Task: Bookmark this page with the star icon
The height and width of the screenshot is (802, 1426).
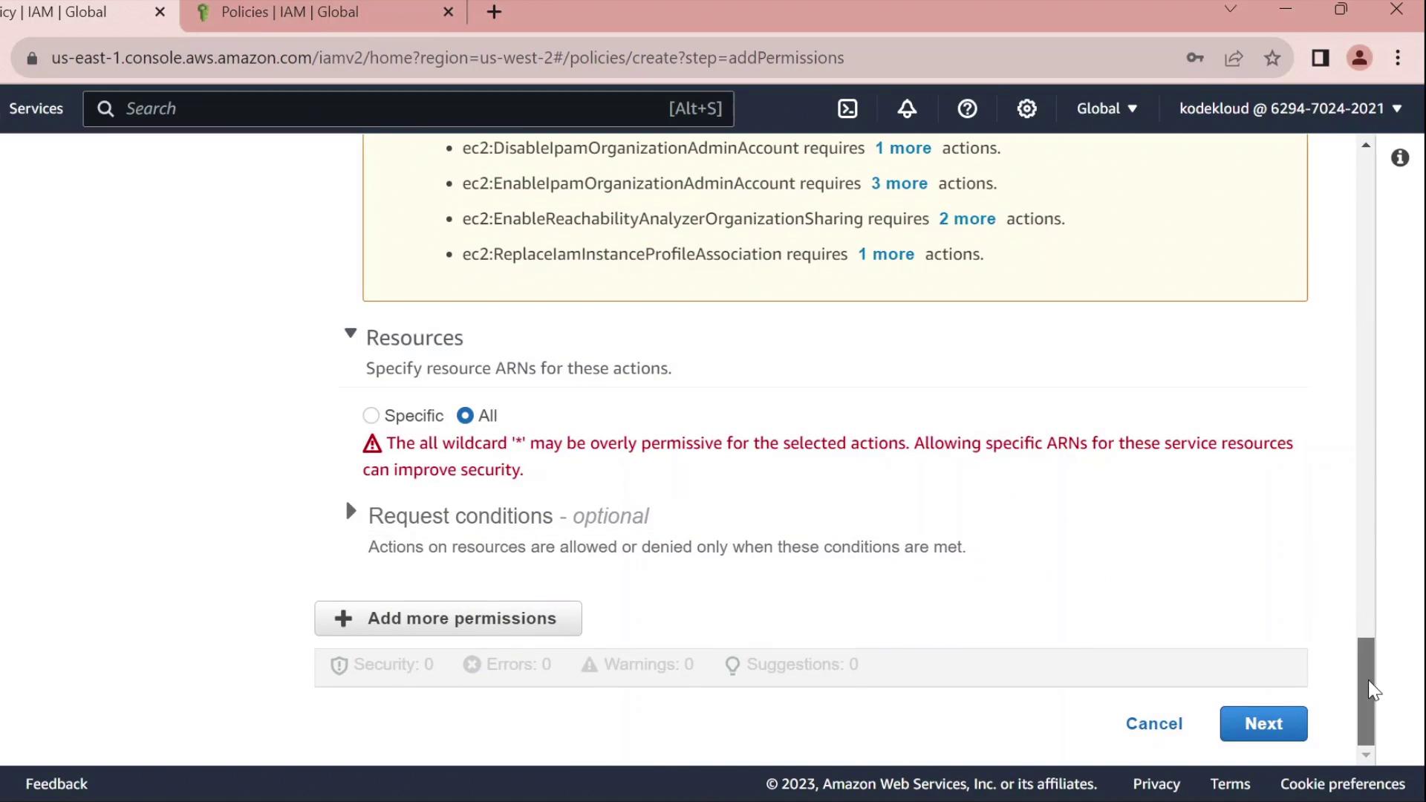Action: point(1272,58)
